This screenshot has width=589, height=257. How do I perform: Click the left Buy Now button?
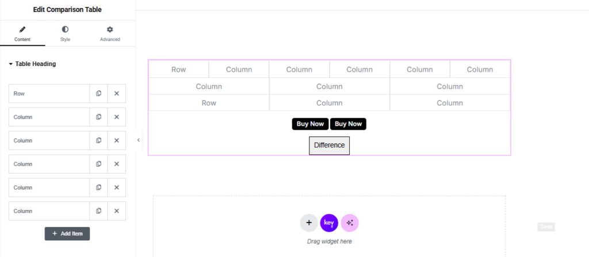(x=310, y=124)
